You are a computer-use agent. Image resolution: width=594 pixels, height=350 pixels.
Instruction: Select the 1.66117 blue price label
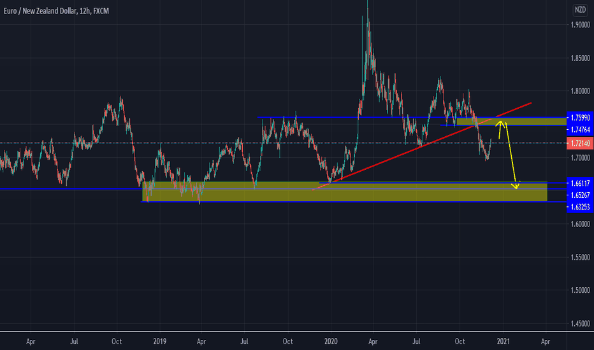580,183
